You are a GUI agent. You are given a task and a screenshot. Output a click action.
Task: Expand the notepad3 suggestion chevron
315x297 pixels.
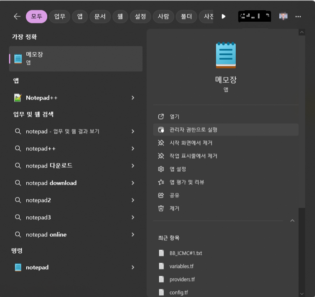pos(133,218)
